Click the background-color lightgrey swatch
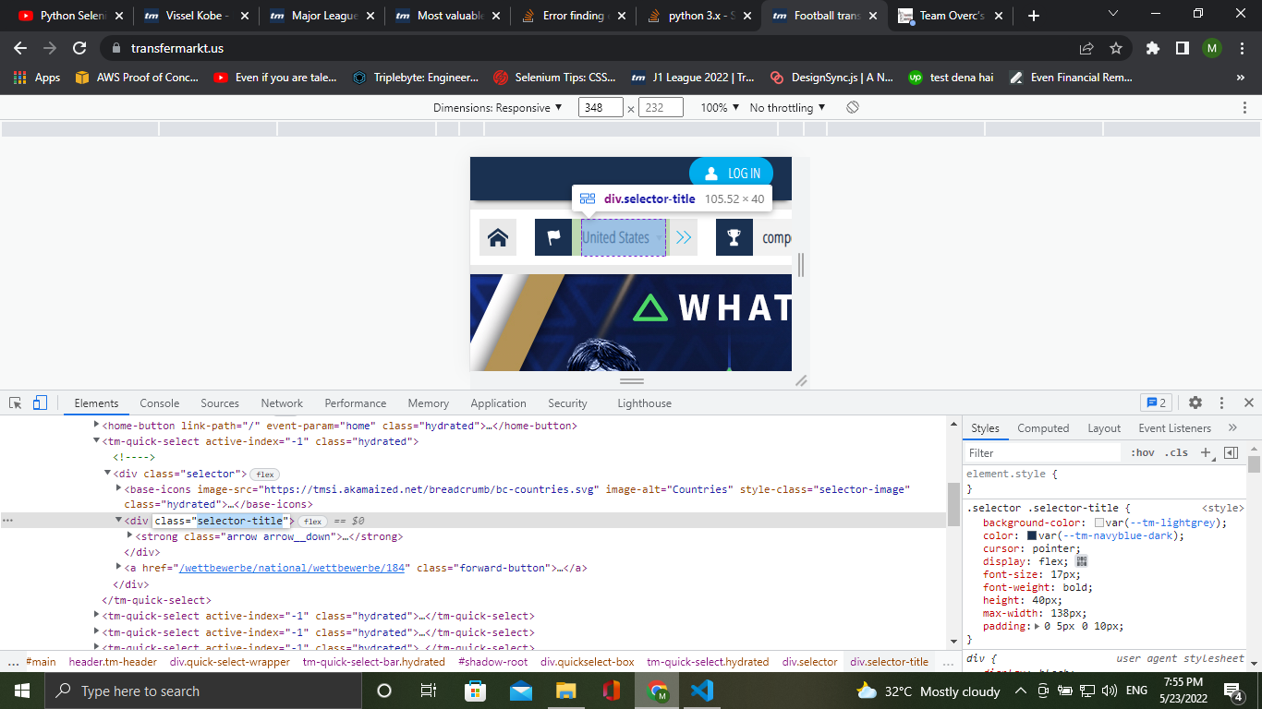Image resolution: width=1262 pixels, height=709 pixels. (1099, 523)
